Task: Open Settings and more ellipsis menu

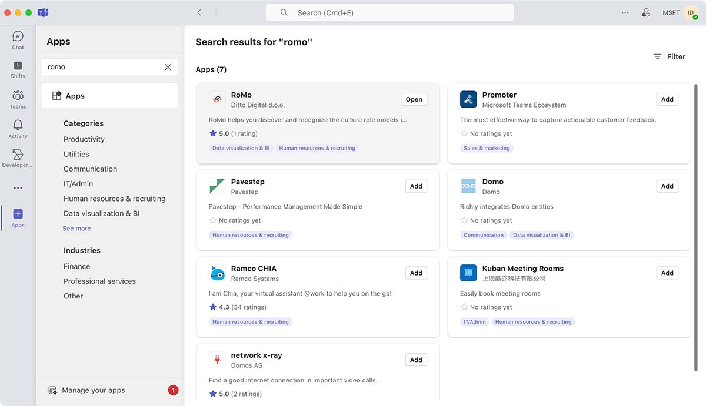Action: coord(625,12)
